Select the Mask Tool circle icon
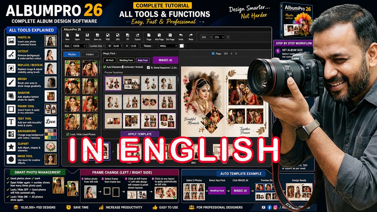 [x=11, y=159]
